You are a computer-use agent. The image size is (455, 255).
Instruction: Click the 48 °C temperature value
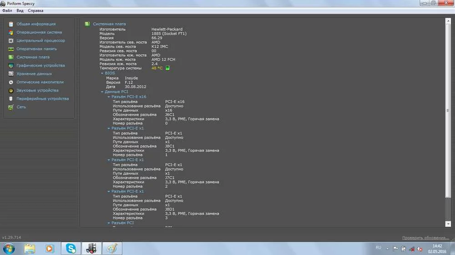point(157,68)
